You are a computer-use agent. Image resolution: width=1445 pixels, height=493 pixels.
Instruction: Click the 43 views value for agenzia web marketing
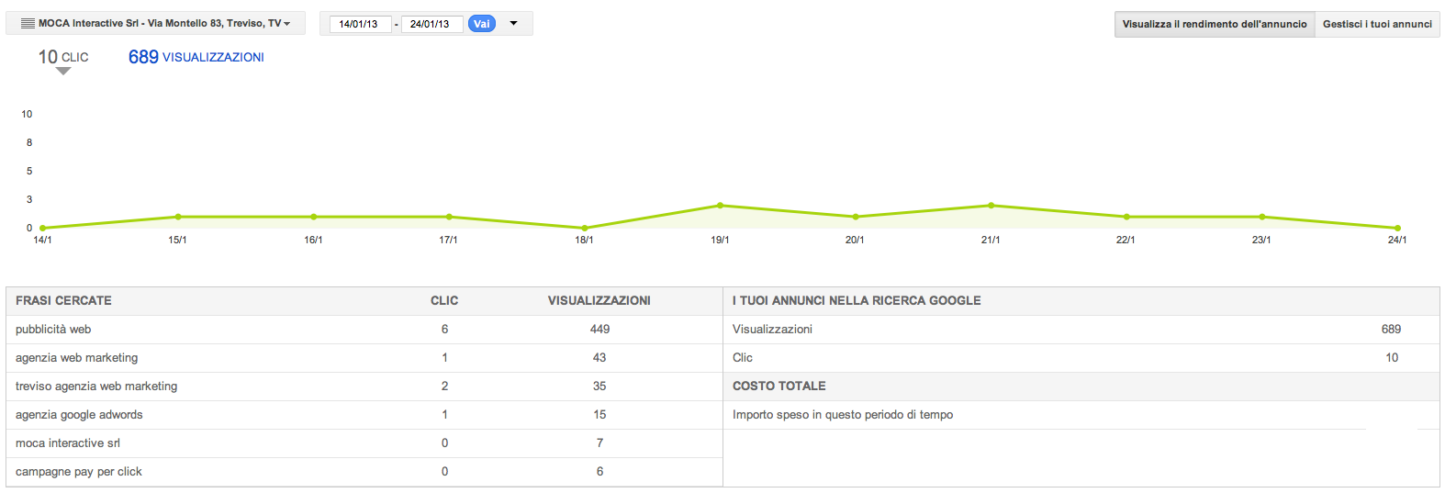(599, 358)
